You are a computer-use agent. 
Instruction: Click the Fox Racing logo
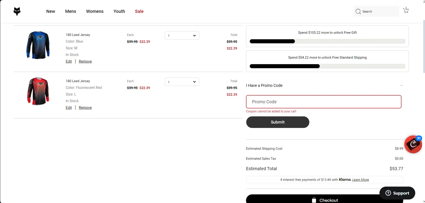tap(17, 11)
